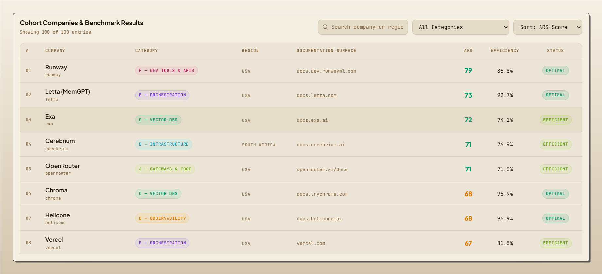This screenshot has height=274, width=602.
Task: Click Cerebrium's EFFICIENT status badge
Action: click(x=556, y=144)
